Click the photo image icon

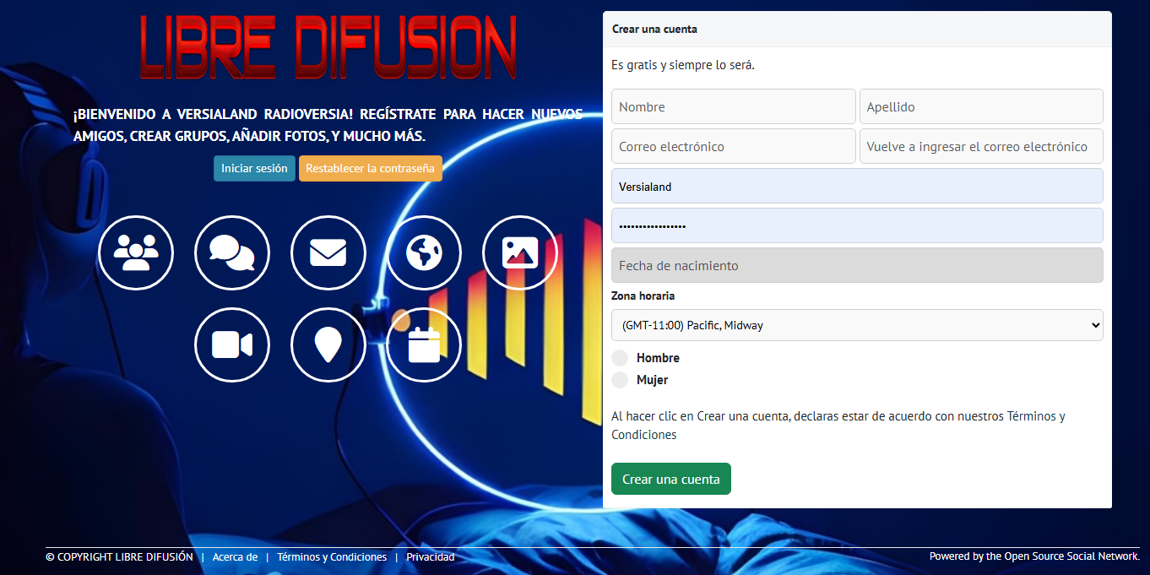pyautogui.click(x=520, y=253)
